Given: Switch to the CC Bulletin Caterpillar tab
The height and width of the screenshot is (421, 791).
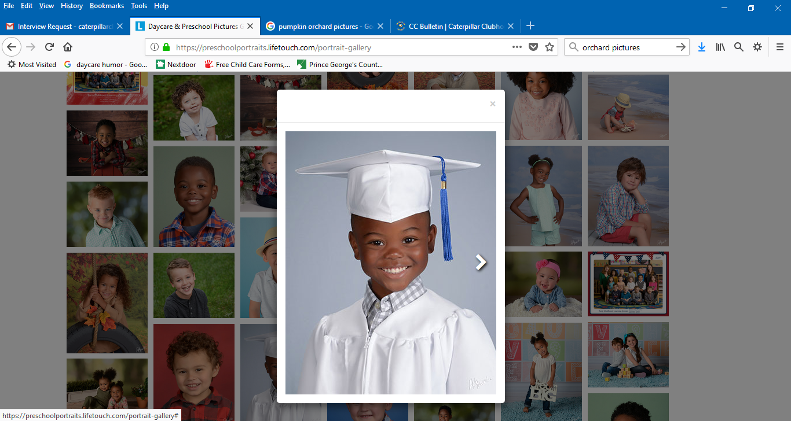Looking at the screenshot, I should (x=452, y=26).
